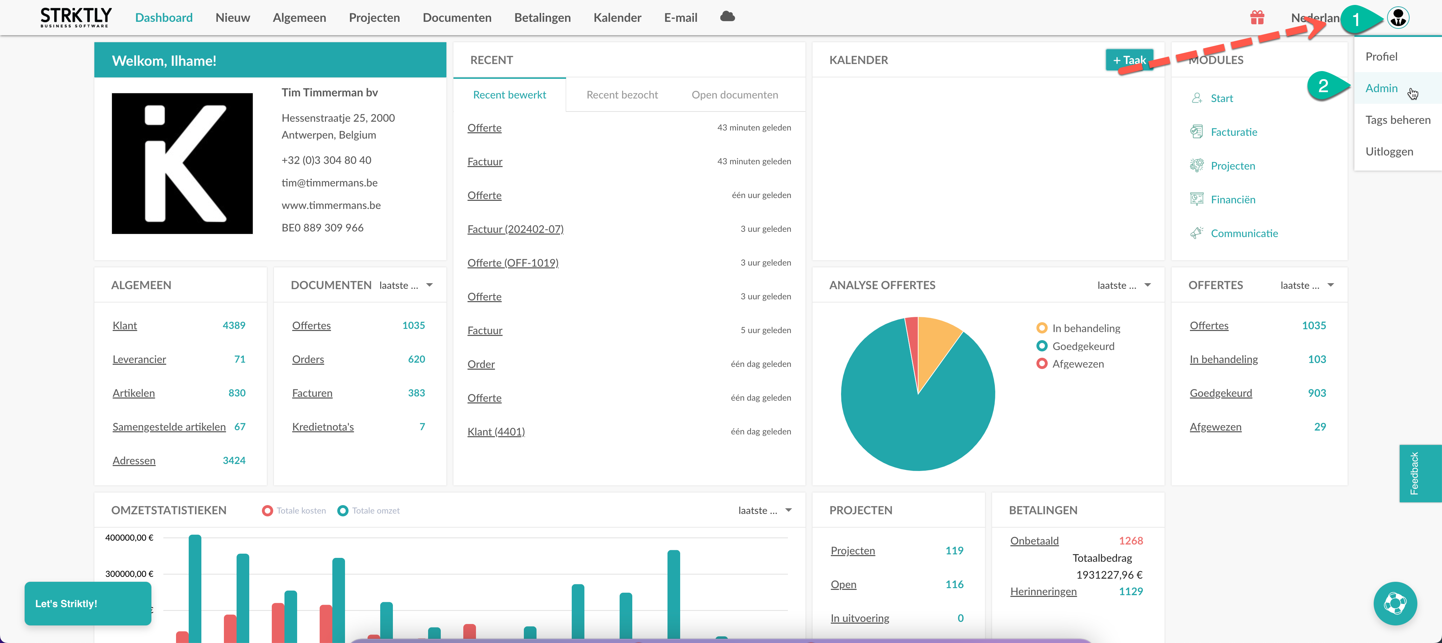
Task: Open the Goedgekeurd offertes link
Action: tap(1221, 393)
